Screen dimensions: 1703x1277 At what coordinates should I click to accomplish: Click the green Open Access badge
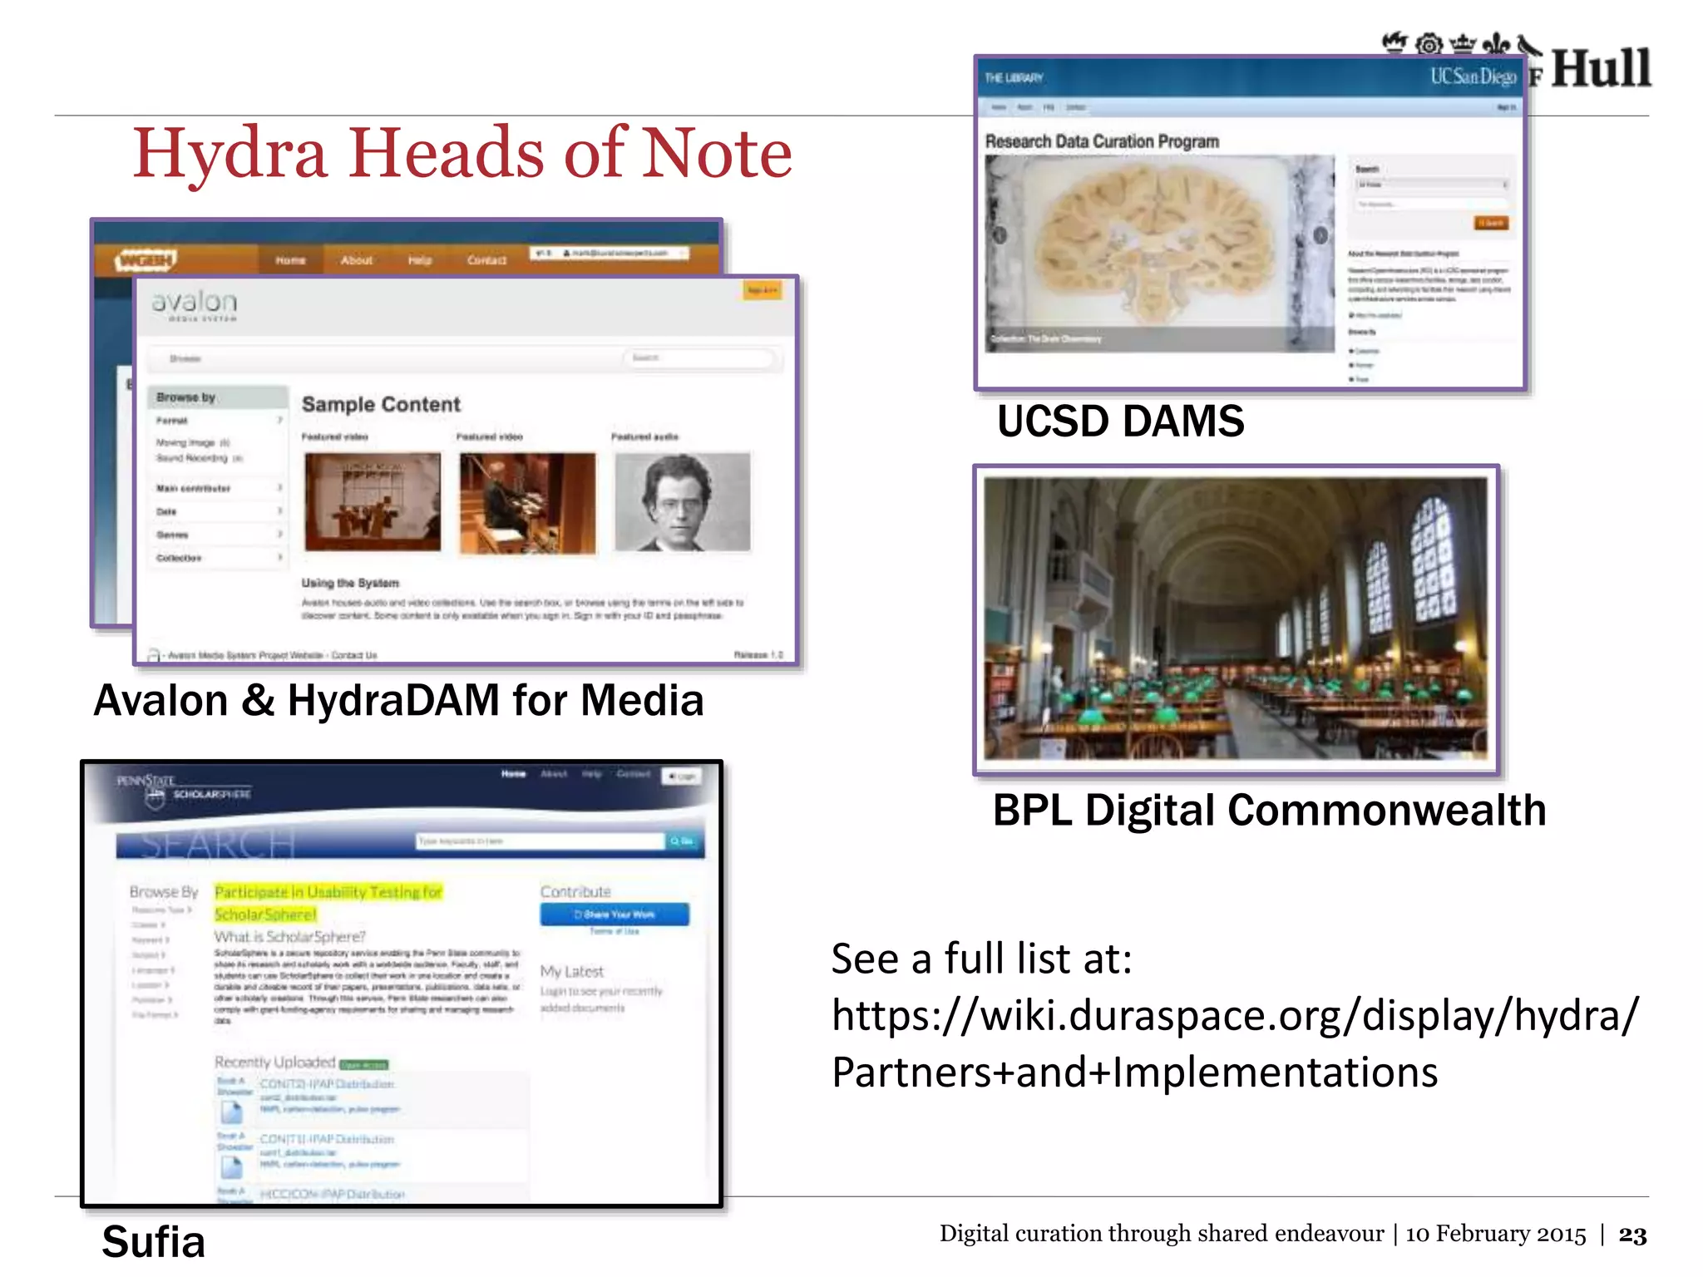364,1065
